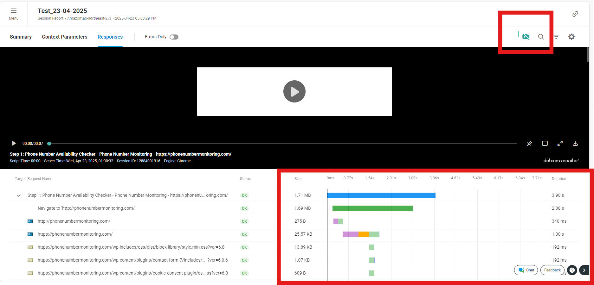Click the 1.71 MB size value
The width and height of the screenshot is (594, 285).
tap(303, 195)
